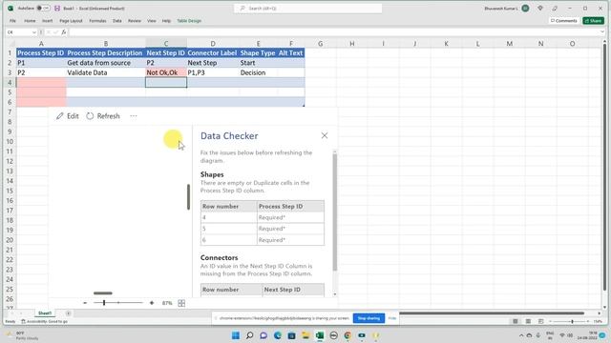Click the 'Next Step' connector label cell
Image resolution: width=611 pixels, height=343 pixels.
213,63
